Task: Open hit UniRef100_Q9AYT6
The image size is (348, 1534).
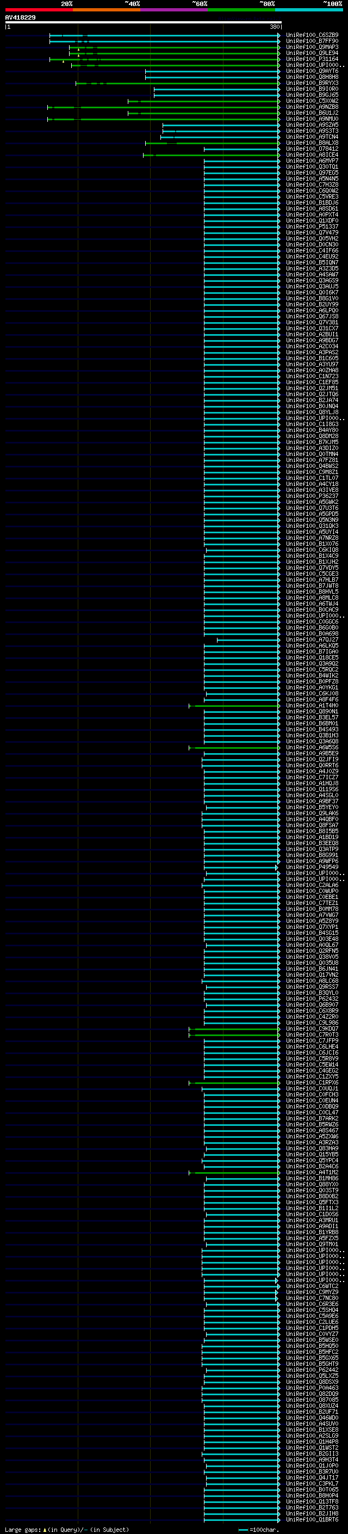Action: [x=312, y=71]
